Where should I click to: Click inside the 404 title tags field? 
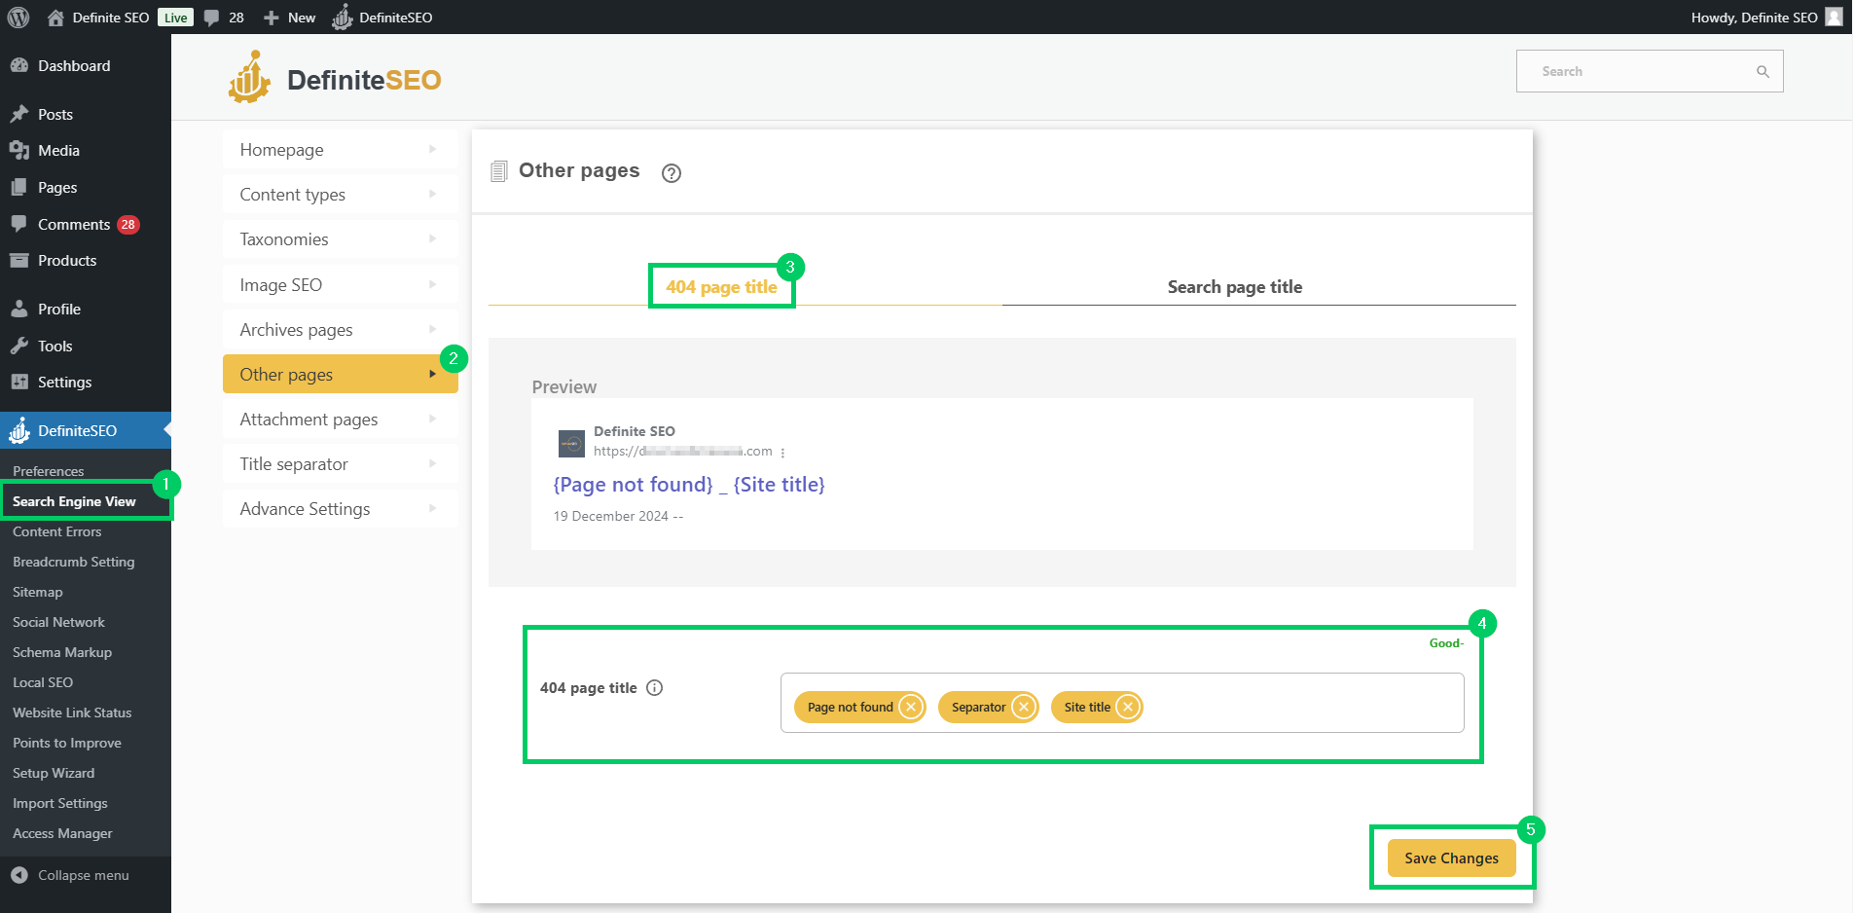1122,703
